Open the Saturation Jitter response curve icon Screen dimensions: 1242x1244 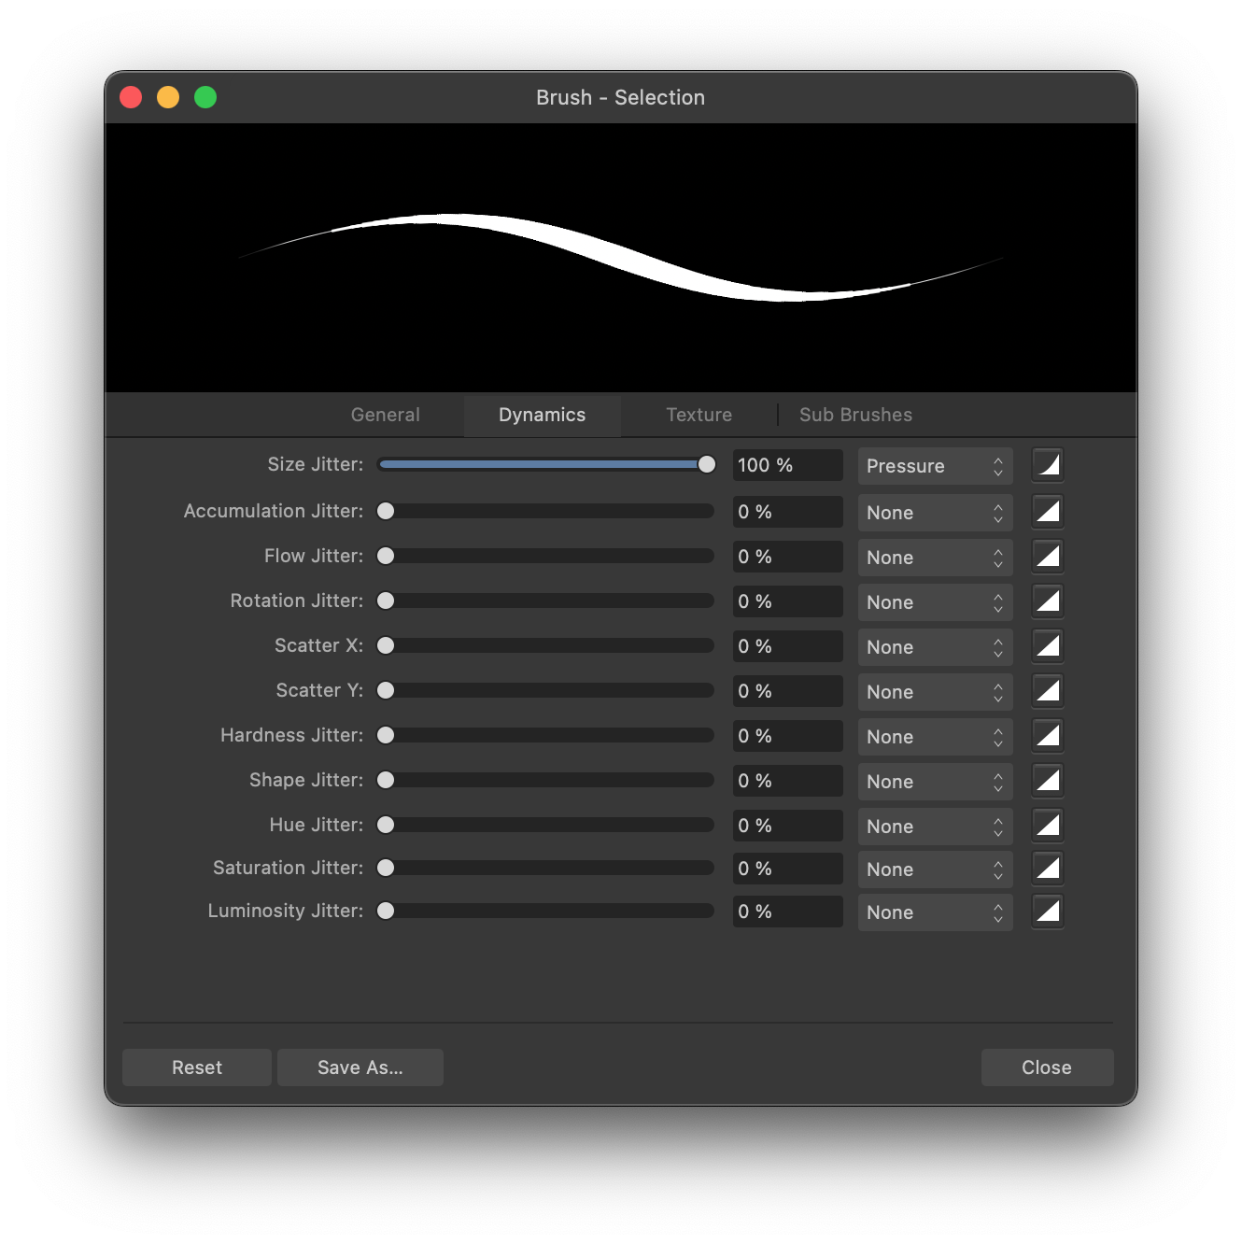(x=1048, y=868)
